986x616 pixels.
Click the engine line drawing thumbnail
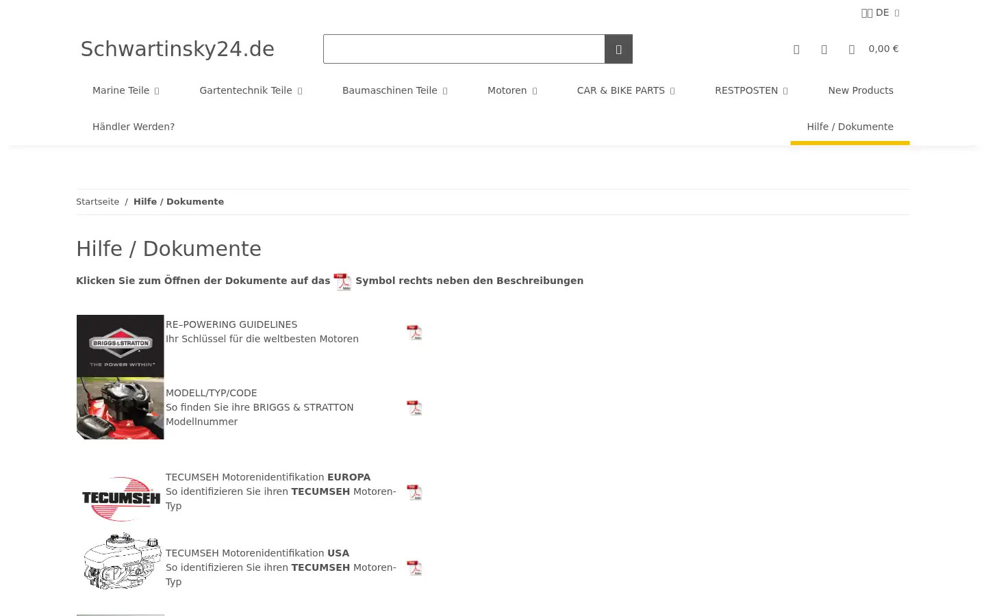(122, 561)
